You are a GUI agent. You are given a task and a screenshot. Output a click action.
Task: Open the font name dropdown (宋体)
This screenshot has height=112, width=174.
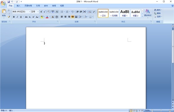tap(30, 12)
